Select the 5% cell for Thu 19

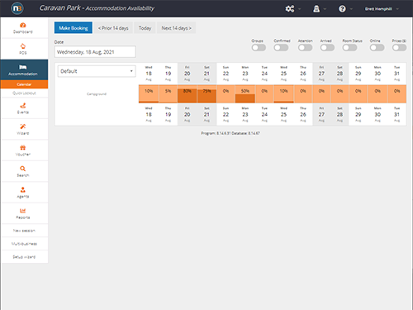point(168,94)
